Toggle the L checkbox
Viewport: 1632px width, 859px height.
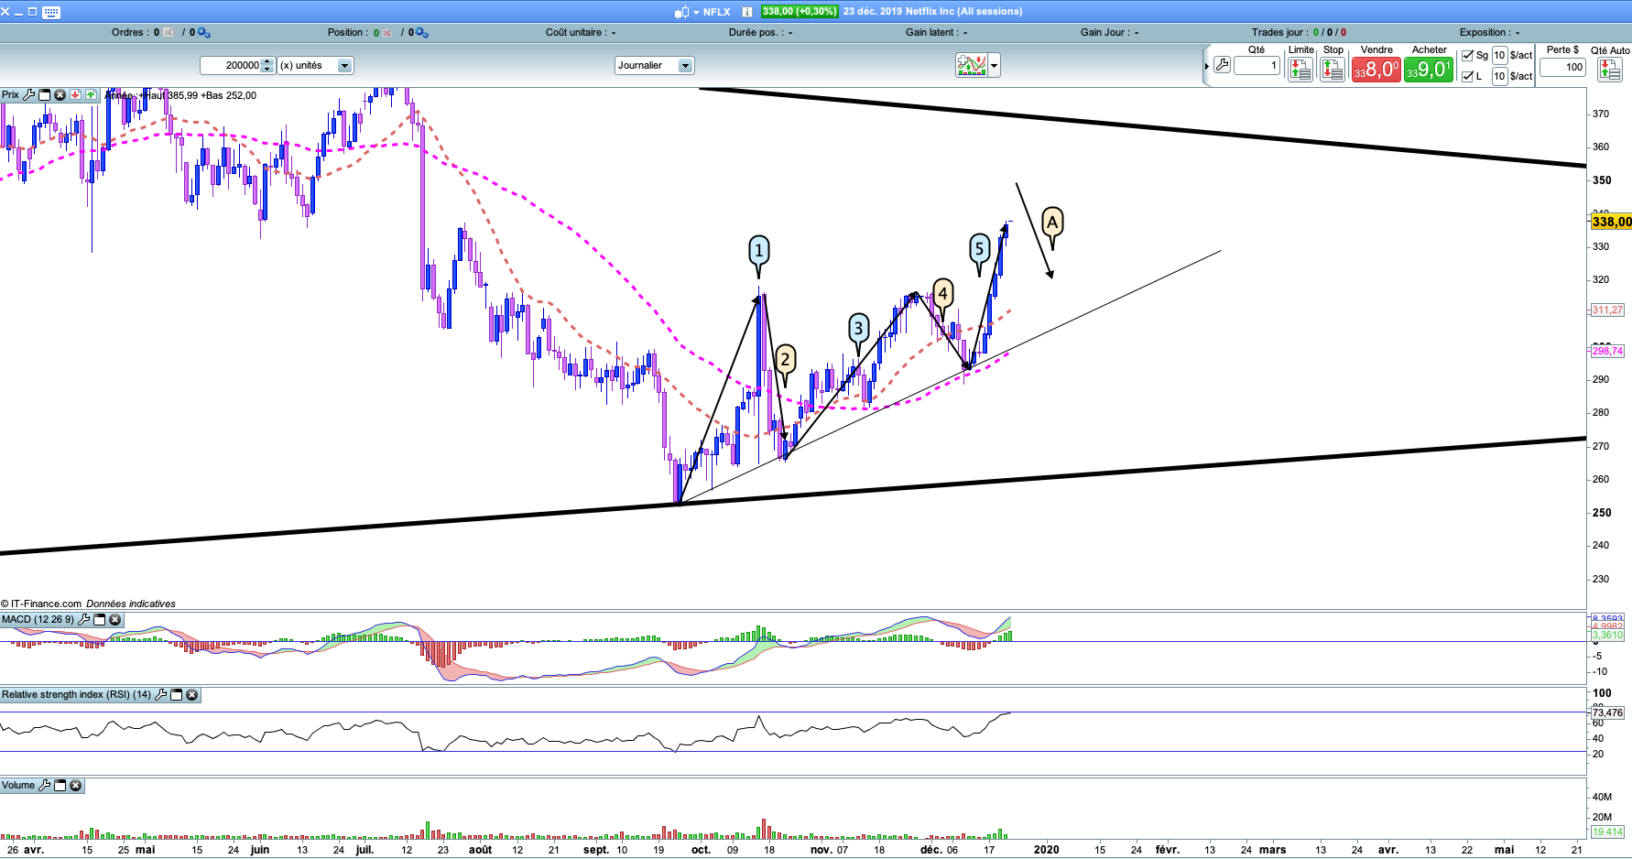(1468, 76)
